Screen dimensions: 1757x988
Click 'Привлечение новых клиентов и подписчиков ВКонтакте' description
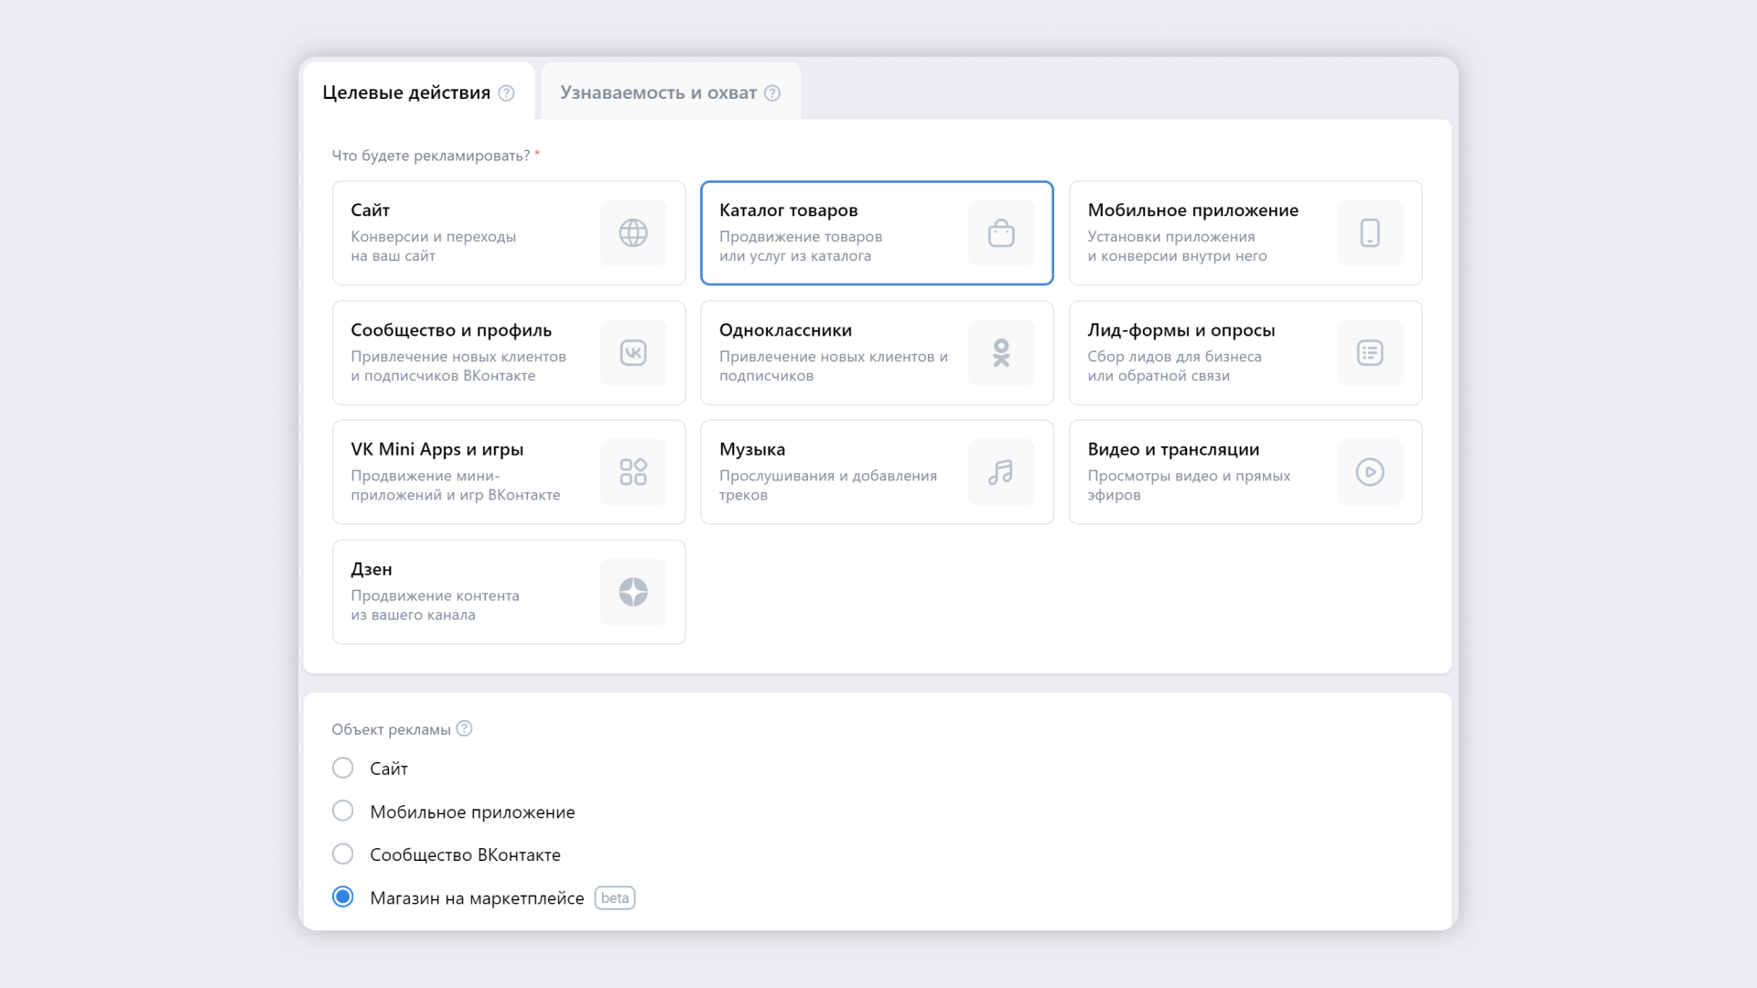click(x=458, y=366)
